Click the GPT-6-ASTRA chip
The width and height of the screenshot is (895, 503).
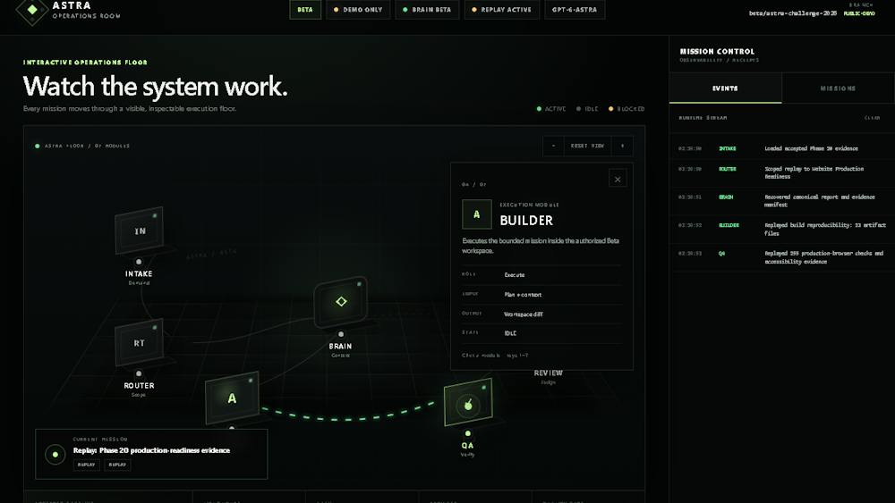tap(575, 10)
